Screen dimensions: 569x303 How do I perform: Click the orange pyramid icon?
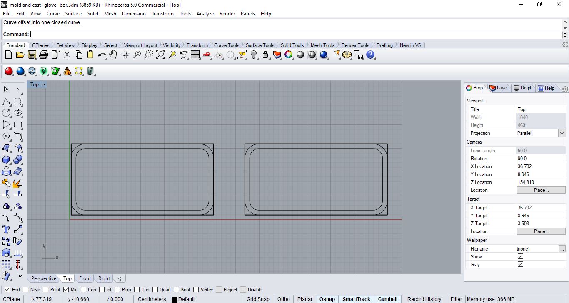click(67, 71)
